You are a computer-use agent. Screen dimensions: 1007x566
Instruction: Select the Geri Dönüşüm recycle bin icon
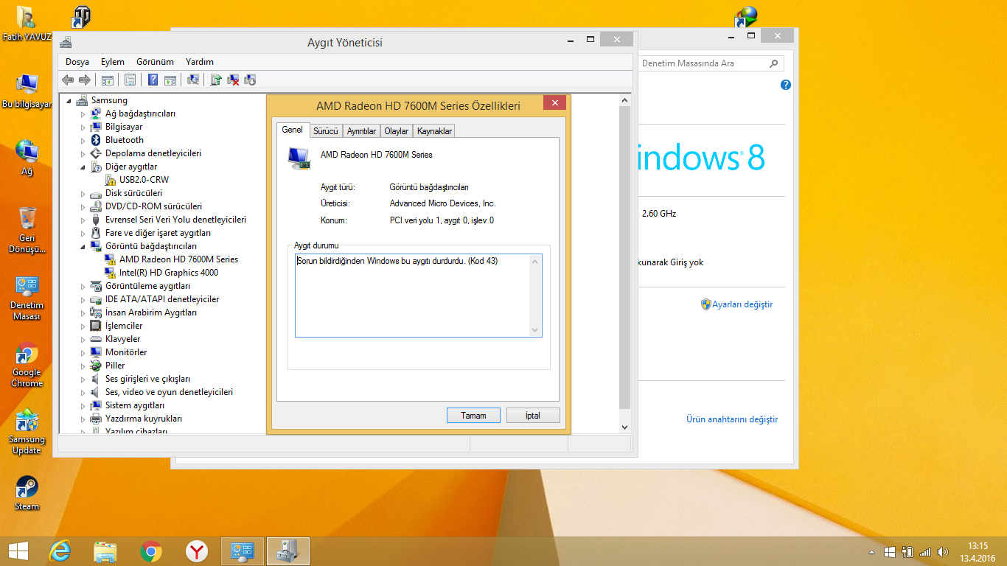(27, 231)
